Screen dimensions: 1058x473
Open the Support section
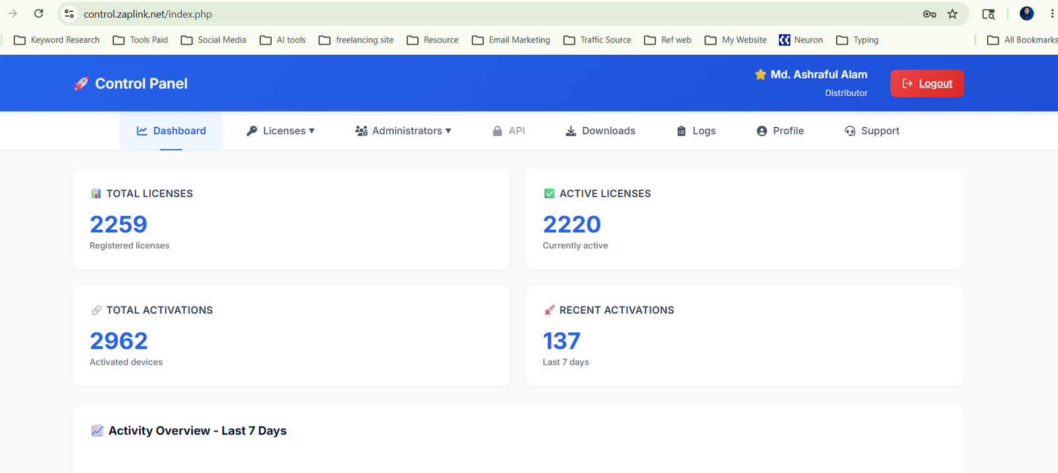click(872, 131)
